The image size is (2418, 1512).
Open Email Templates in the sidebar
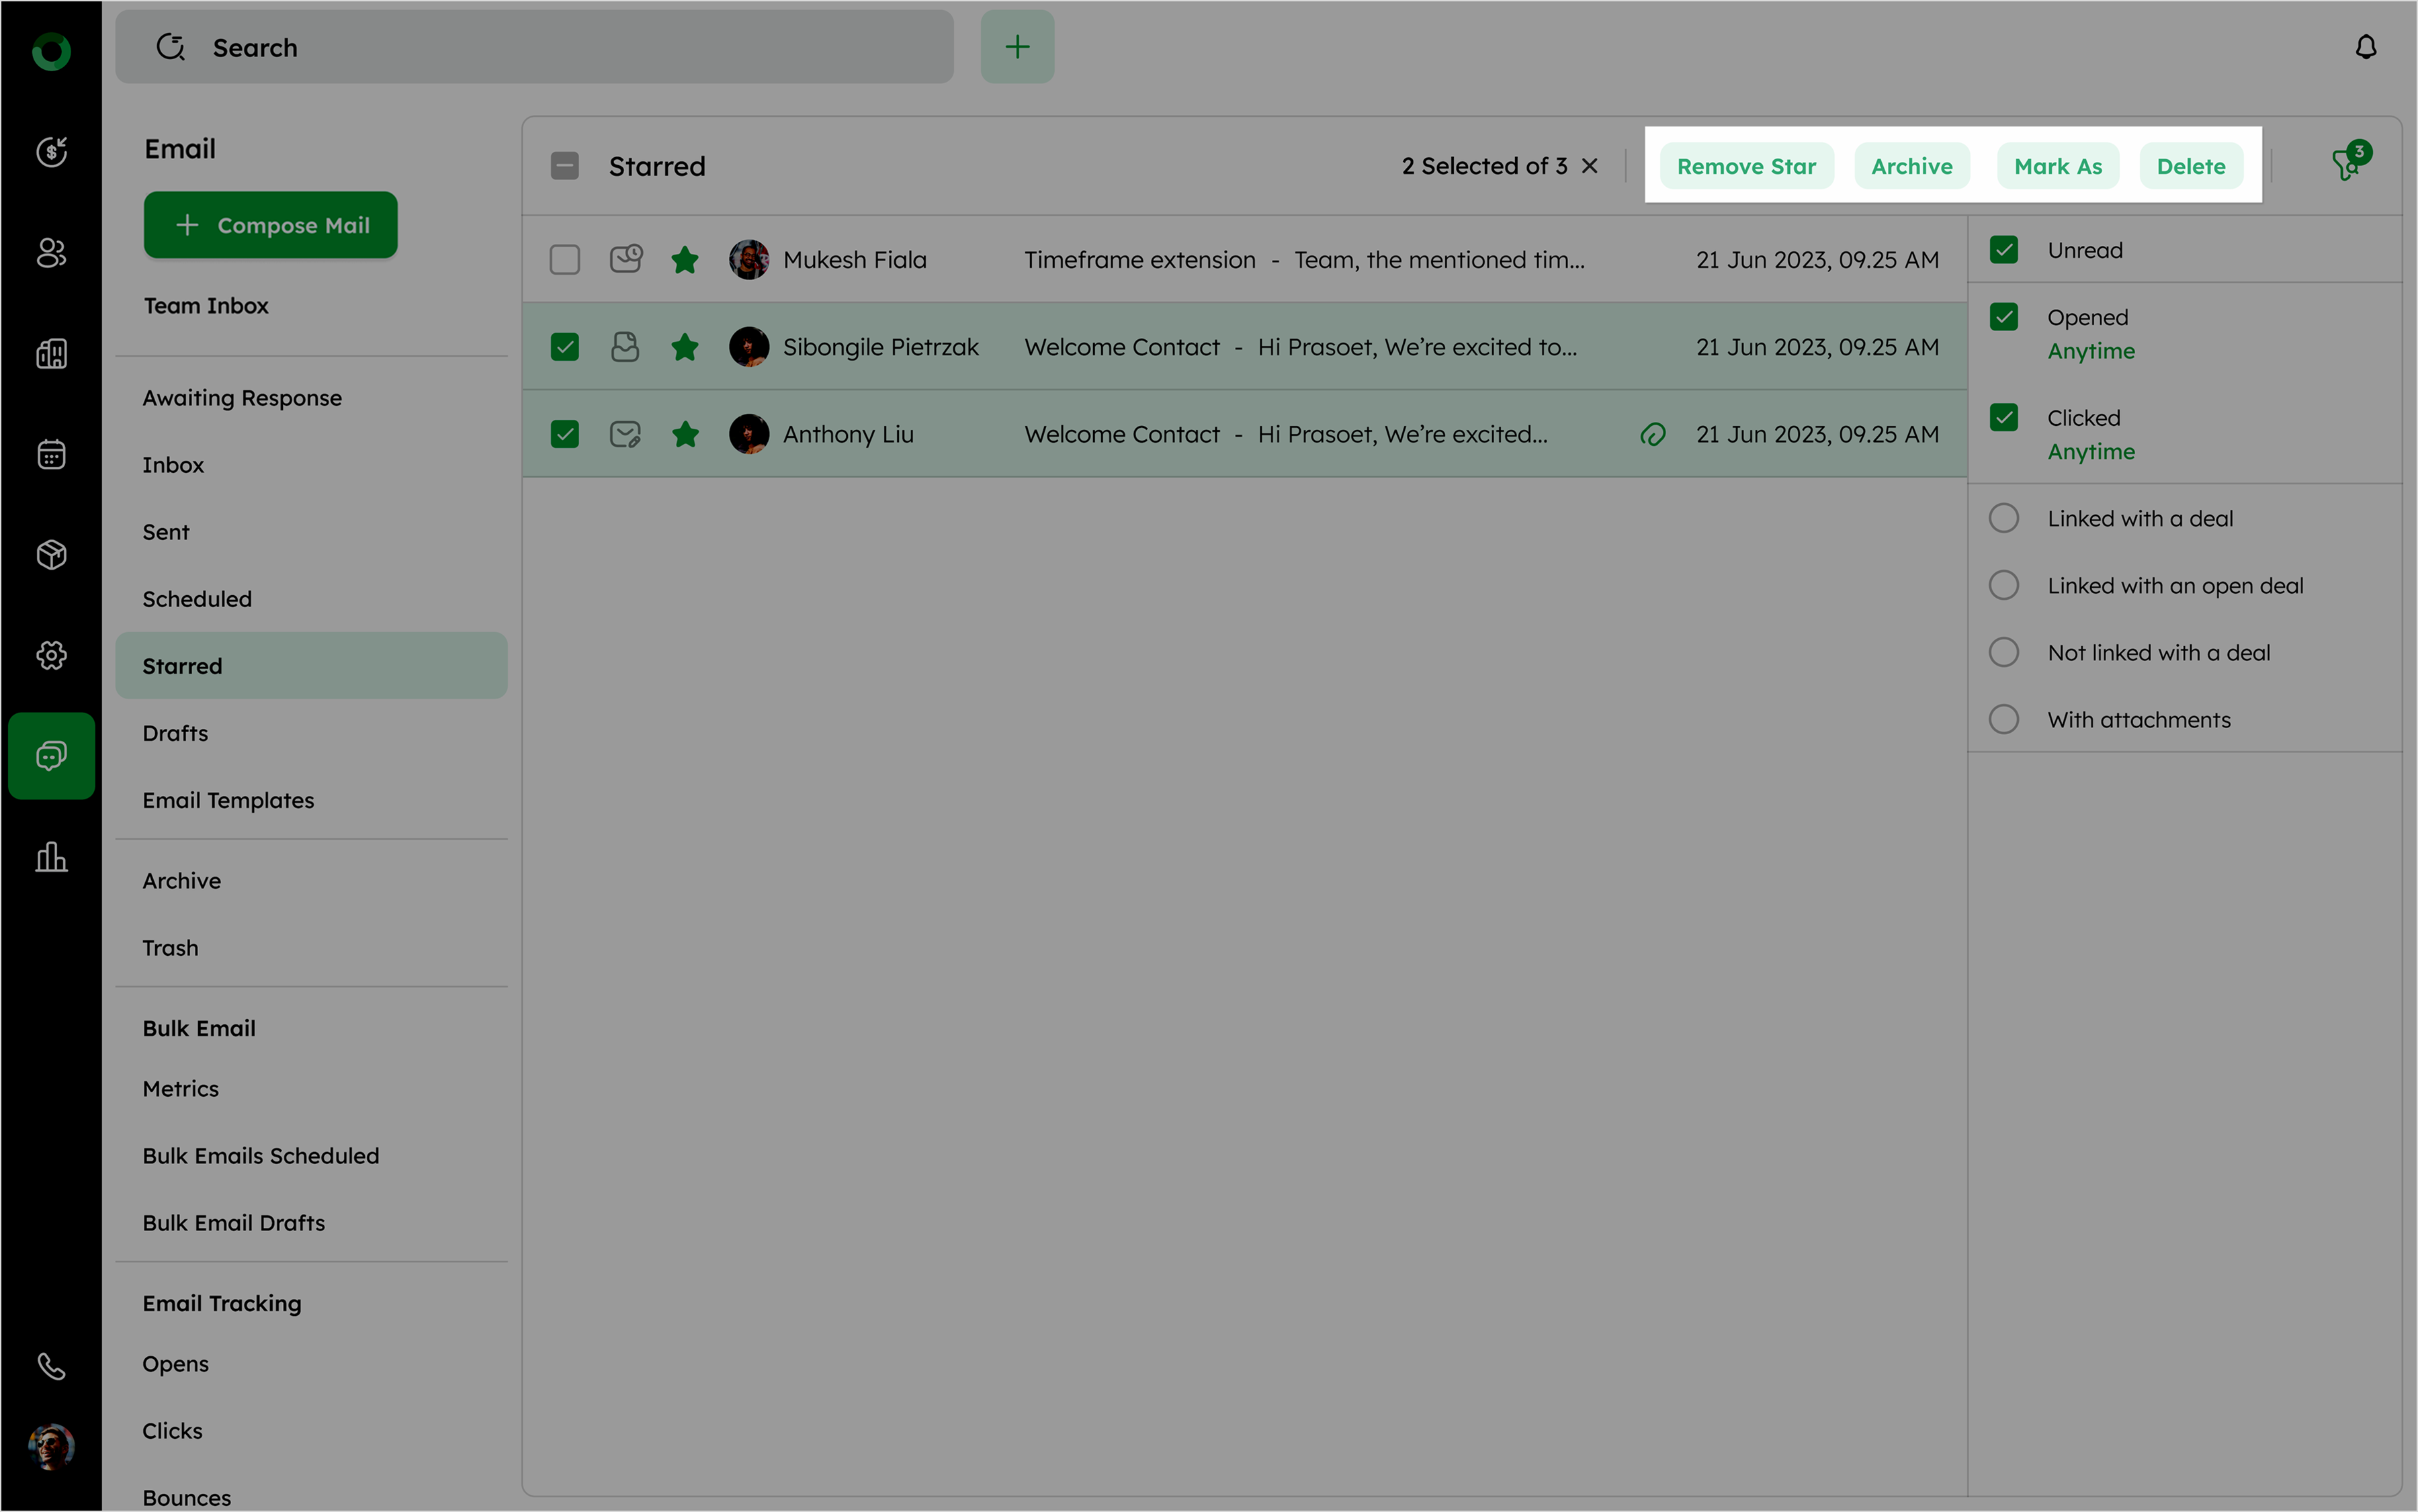click(x=228, y=800)
